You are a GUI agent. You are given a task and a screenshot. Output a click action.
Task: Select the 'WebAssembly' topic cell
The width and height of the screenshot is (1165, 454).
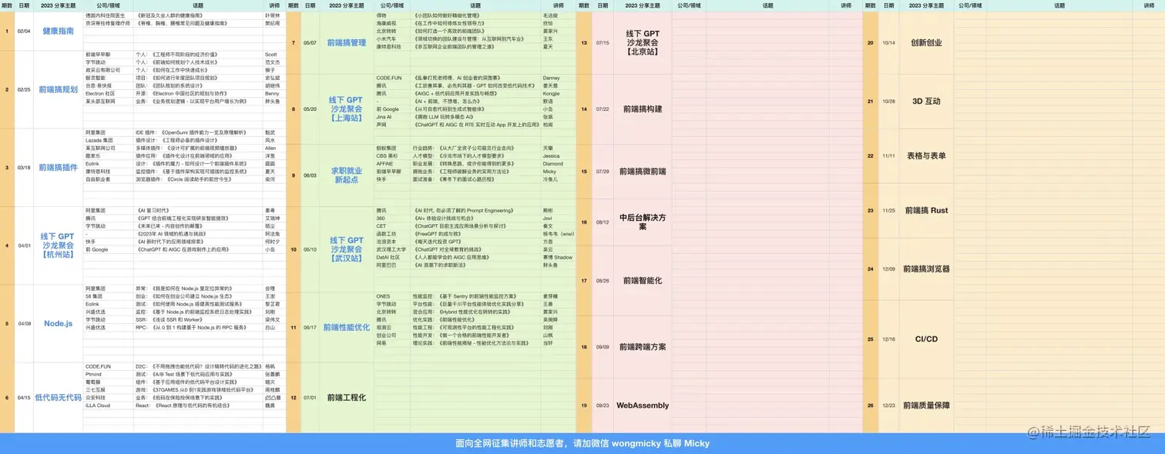(643, 406)
